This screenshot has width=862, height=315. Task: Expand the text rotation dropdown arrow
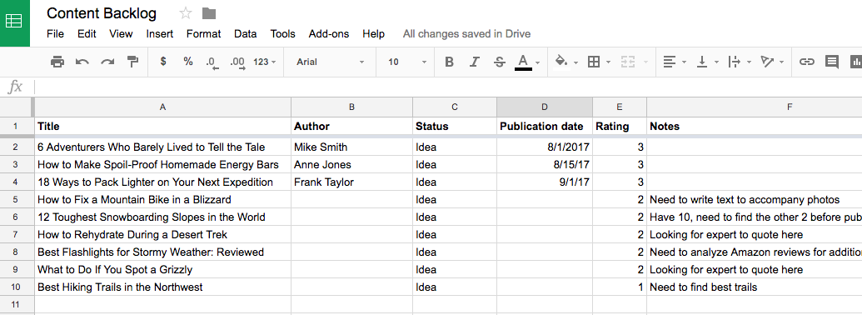point(782,62)
